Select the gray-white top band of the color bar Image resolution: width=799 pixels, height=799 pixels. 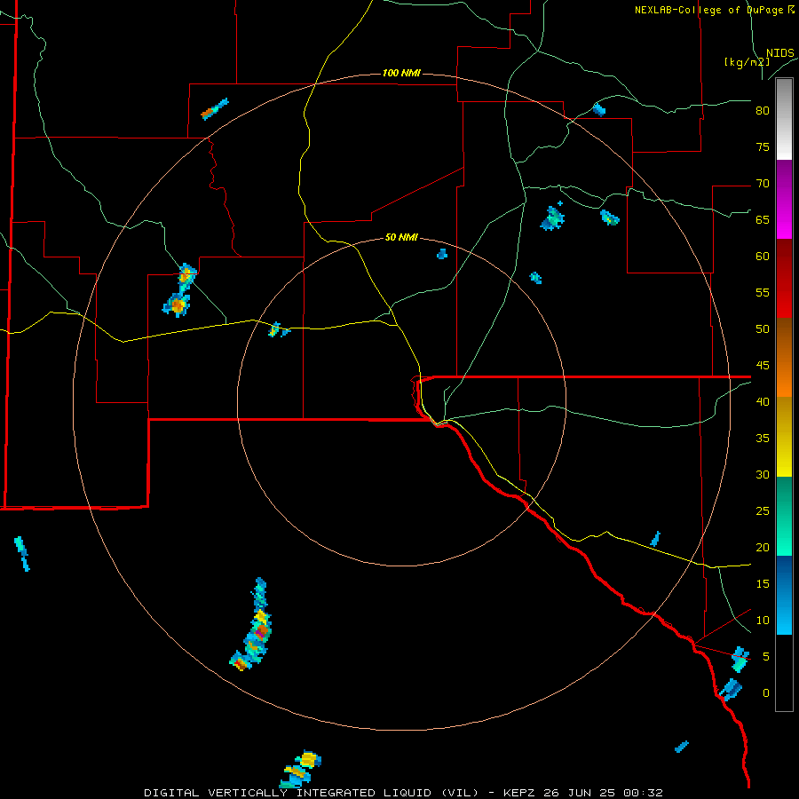click(784, 119)
